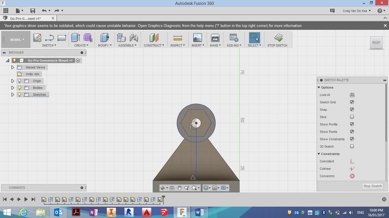Activate the Select tool icon
The image size is (389, 218).
coord(254,37)
